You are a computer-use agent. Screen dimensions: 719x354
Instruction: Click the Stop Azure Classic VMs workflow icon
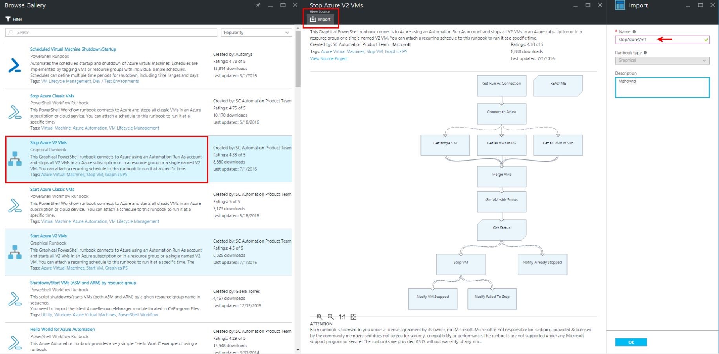[15, 112]
